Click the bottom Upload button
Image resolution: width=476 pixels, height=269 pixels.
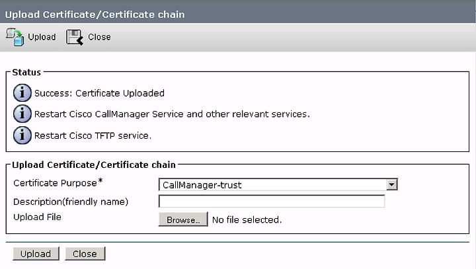click(x=36, y=254)
